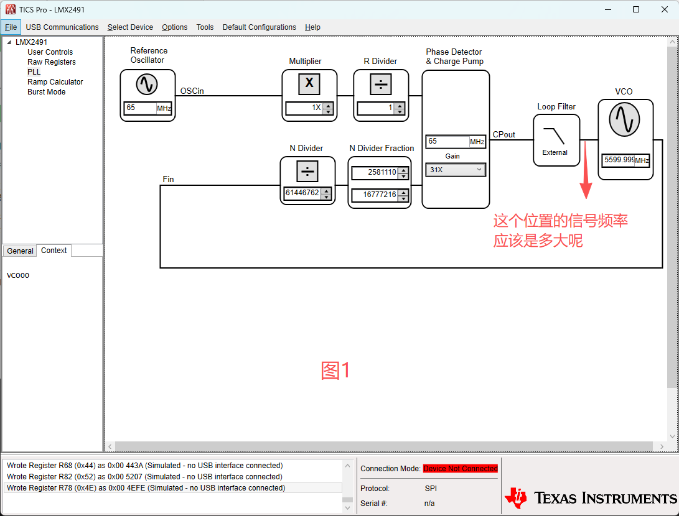Click the R Divider value field
This screenshot has height=516, width=679.
(x=375, y=108)
